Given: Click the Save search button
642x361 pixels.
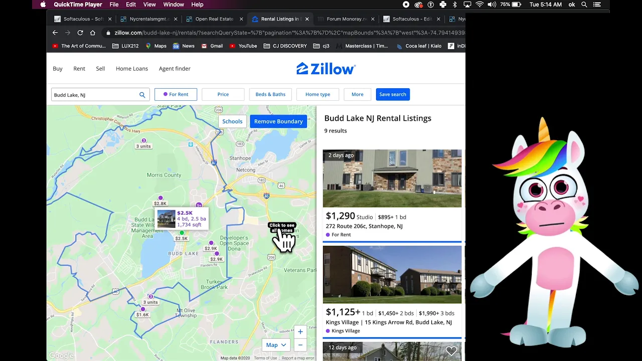Looking at the screenshot, I should [393, 94].
